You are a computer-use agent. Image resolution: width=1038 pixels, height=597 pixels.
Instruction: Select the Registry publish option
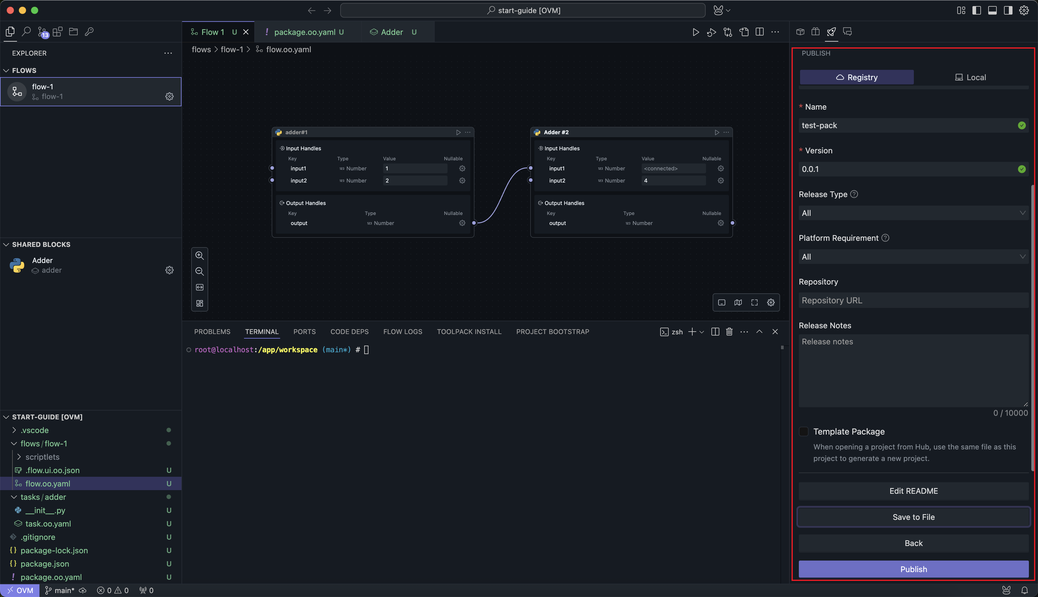click(857, 77)
